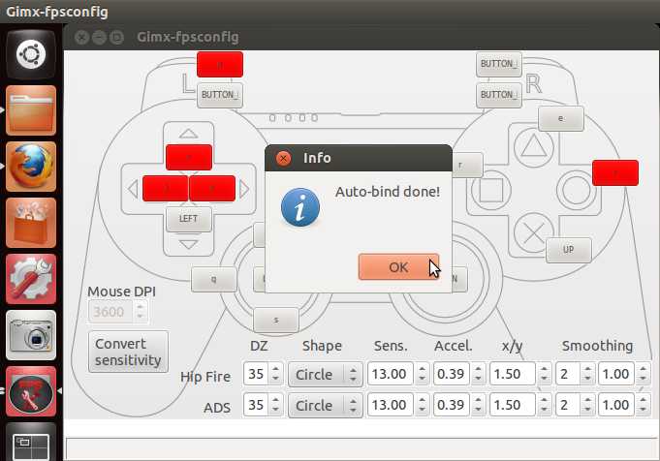Click Hip Fire Smoothing field showing 1.00
Image resolution: width=660 pixels, height=461 pixels.
click(x=616, y=374)
